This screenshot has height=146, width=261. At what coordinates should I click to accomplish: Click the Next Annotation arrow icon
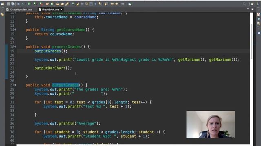[x=100, y=4]
